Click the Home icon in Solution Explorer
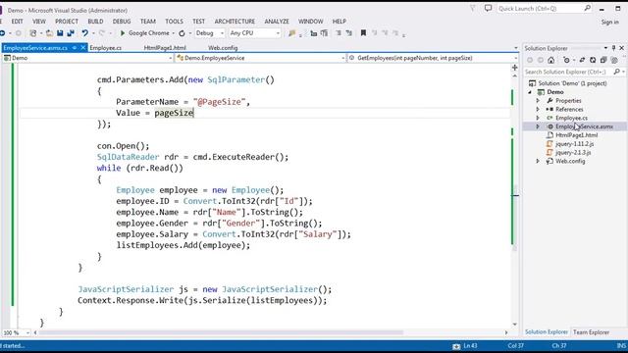The height and width of the screenshot is (353, 628). 551,60
